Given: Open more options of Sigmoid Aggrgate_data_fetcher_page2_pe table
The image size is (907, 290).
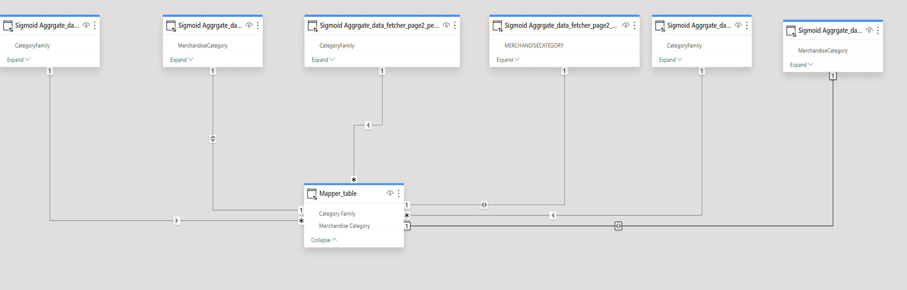Looking at the screenshot, I should point(455,25).
